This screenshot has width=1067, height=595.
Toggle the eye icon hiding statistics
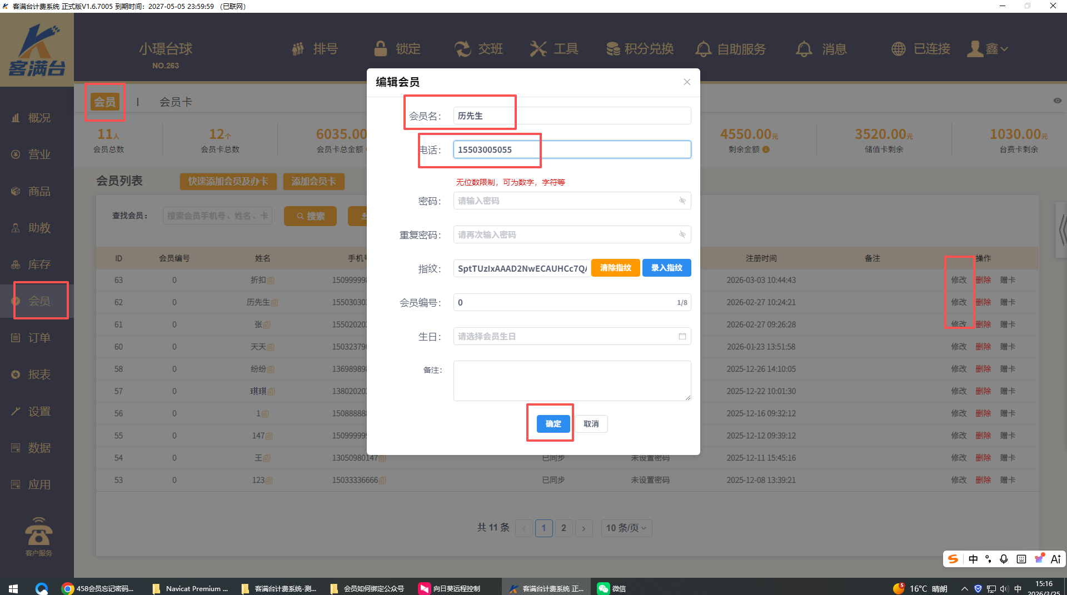[1057, 101]
